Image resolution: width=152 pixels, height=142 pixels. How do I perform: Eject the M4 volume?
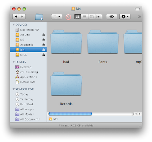44,50
